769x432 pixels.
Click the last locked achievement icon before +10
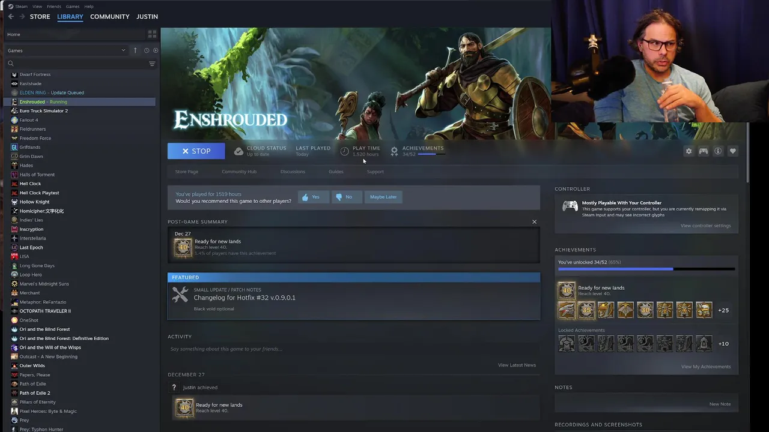(x=704, y=343)
